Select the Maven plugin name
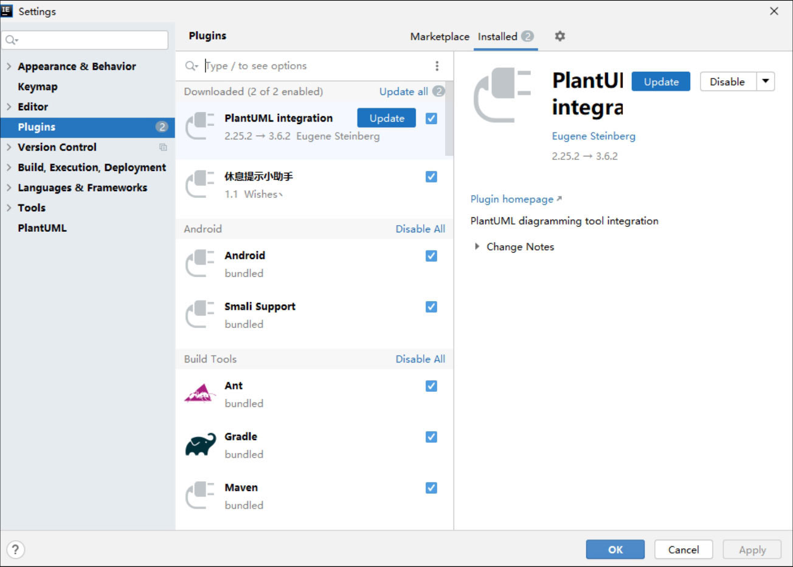Screen dimensions: 793x567 241,487
